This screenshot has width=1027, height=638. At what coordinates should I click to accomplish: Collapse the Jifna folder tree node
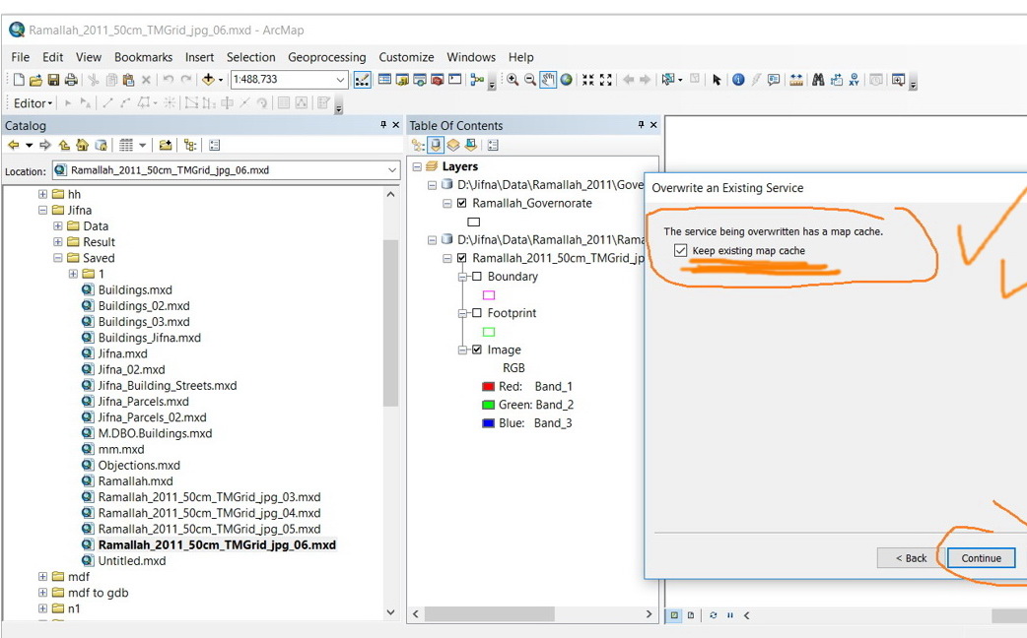42,210
